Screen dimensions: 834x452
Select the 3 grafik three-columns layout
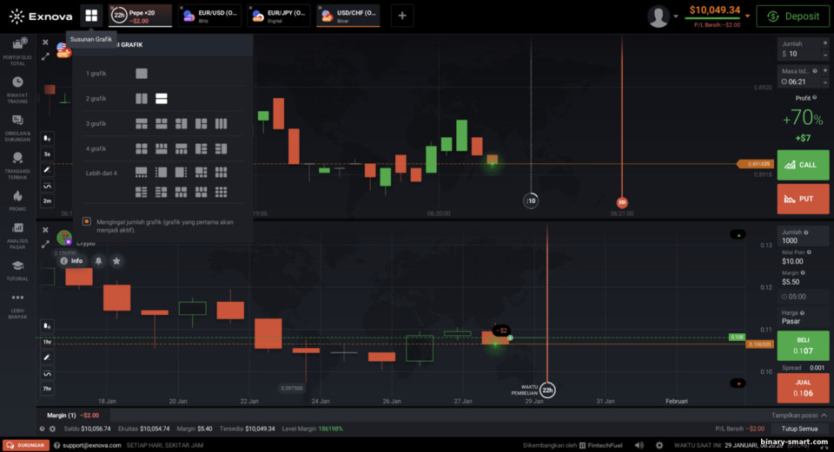221,124
